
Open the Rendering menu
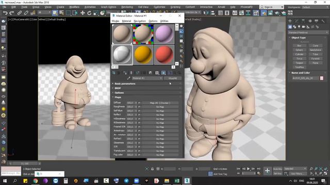(127, 7)
